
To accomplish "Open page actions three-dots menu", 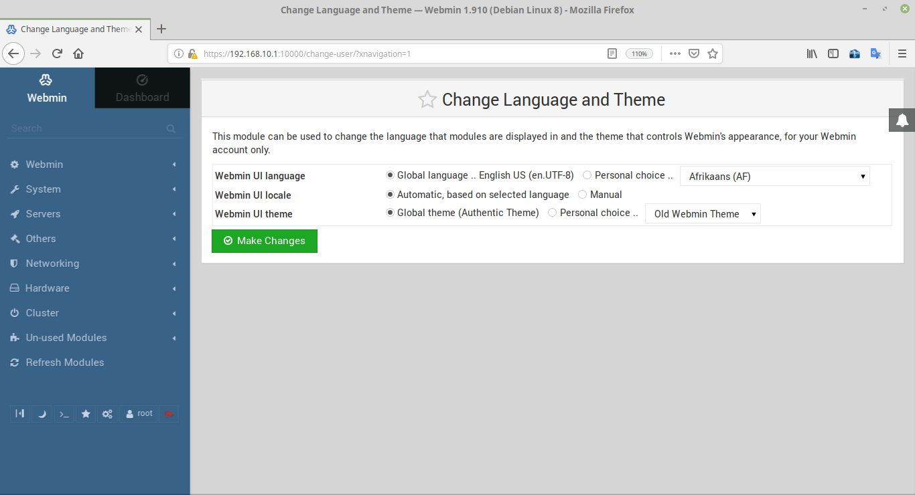I will point(675,54).
